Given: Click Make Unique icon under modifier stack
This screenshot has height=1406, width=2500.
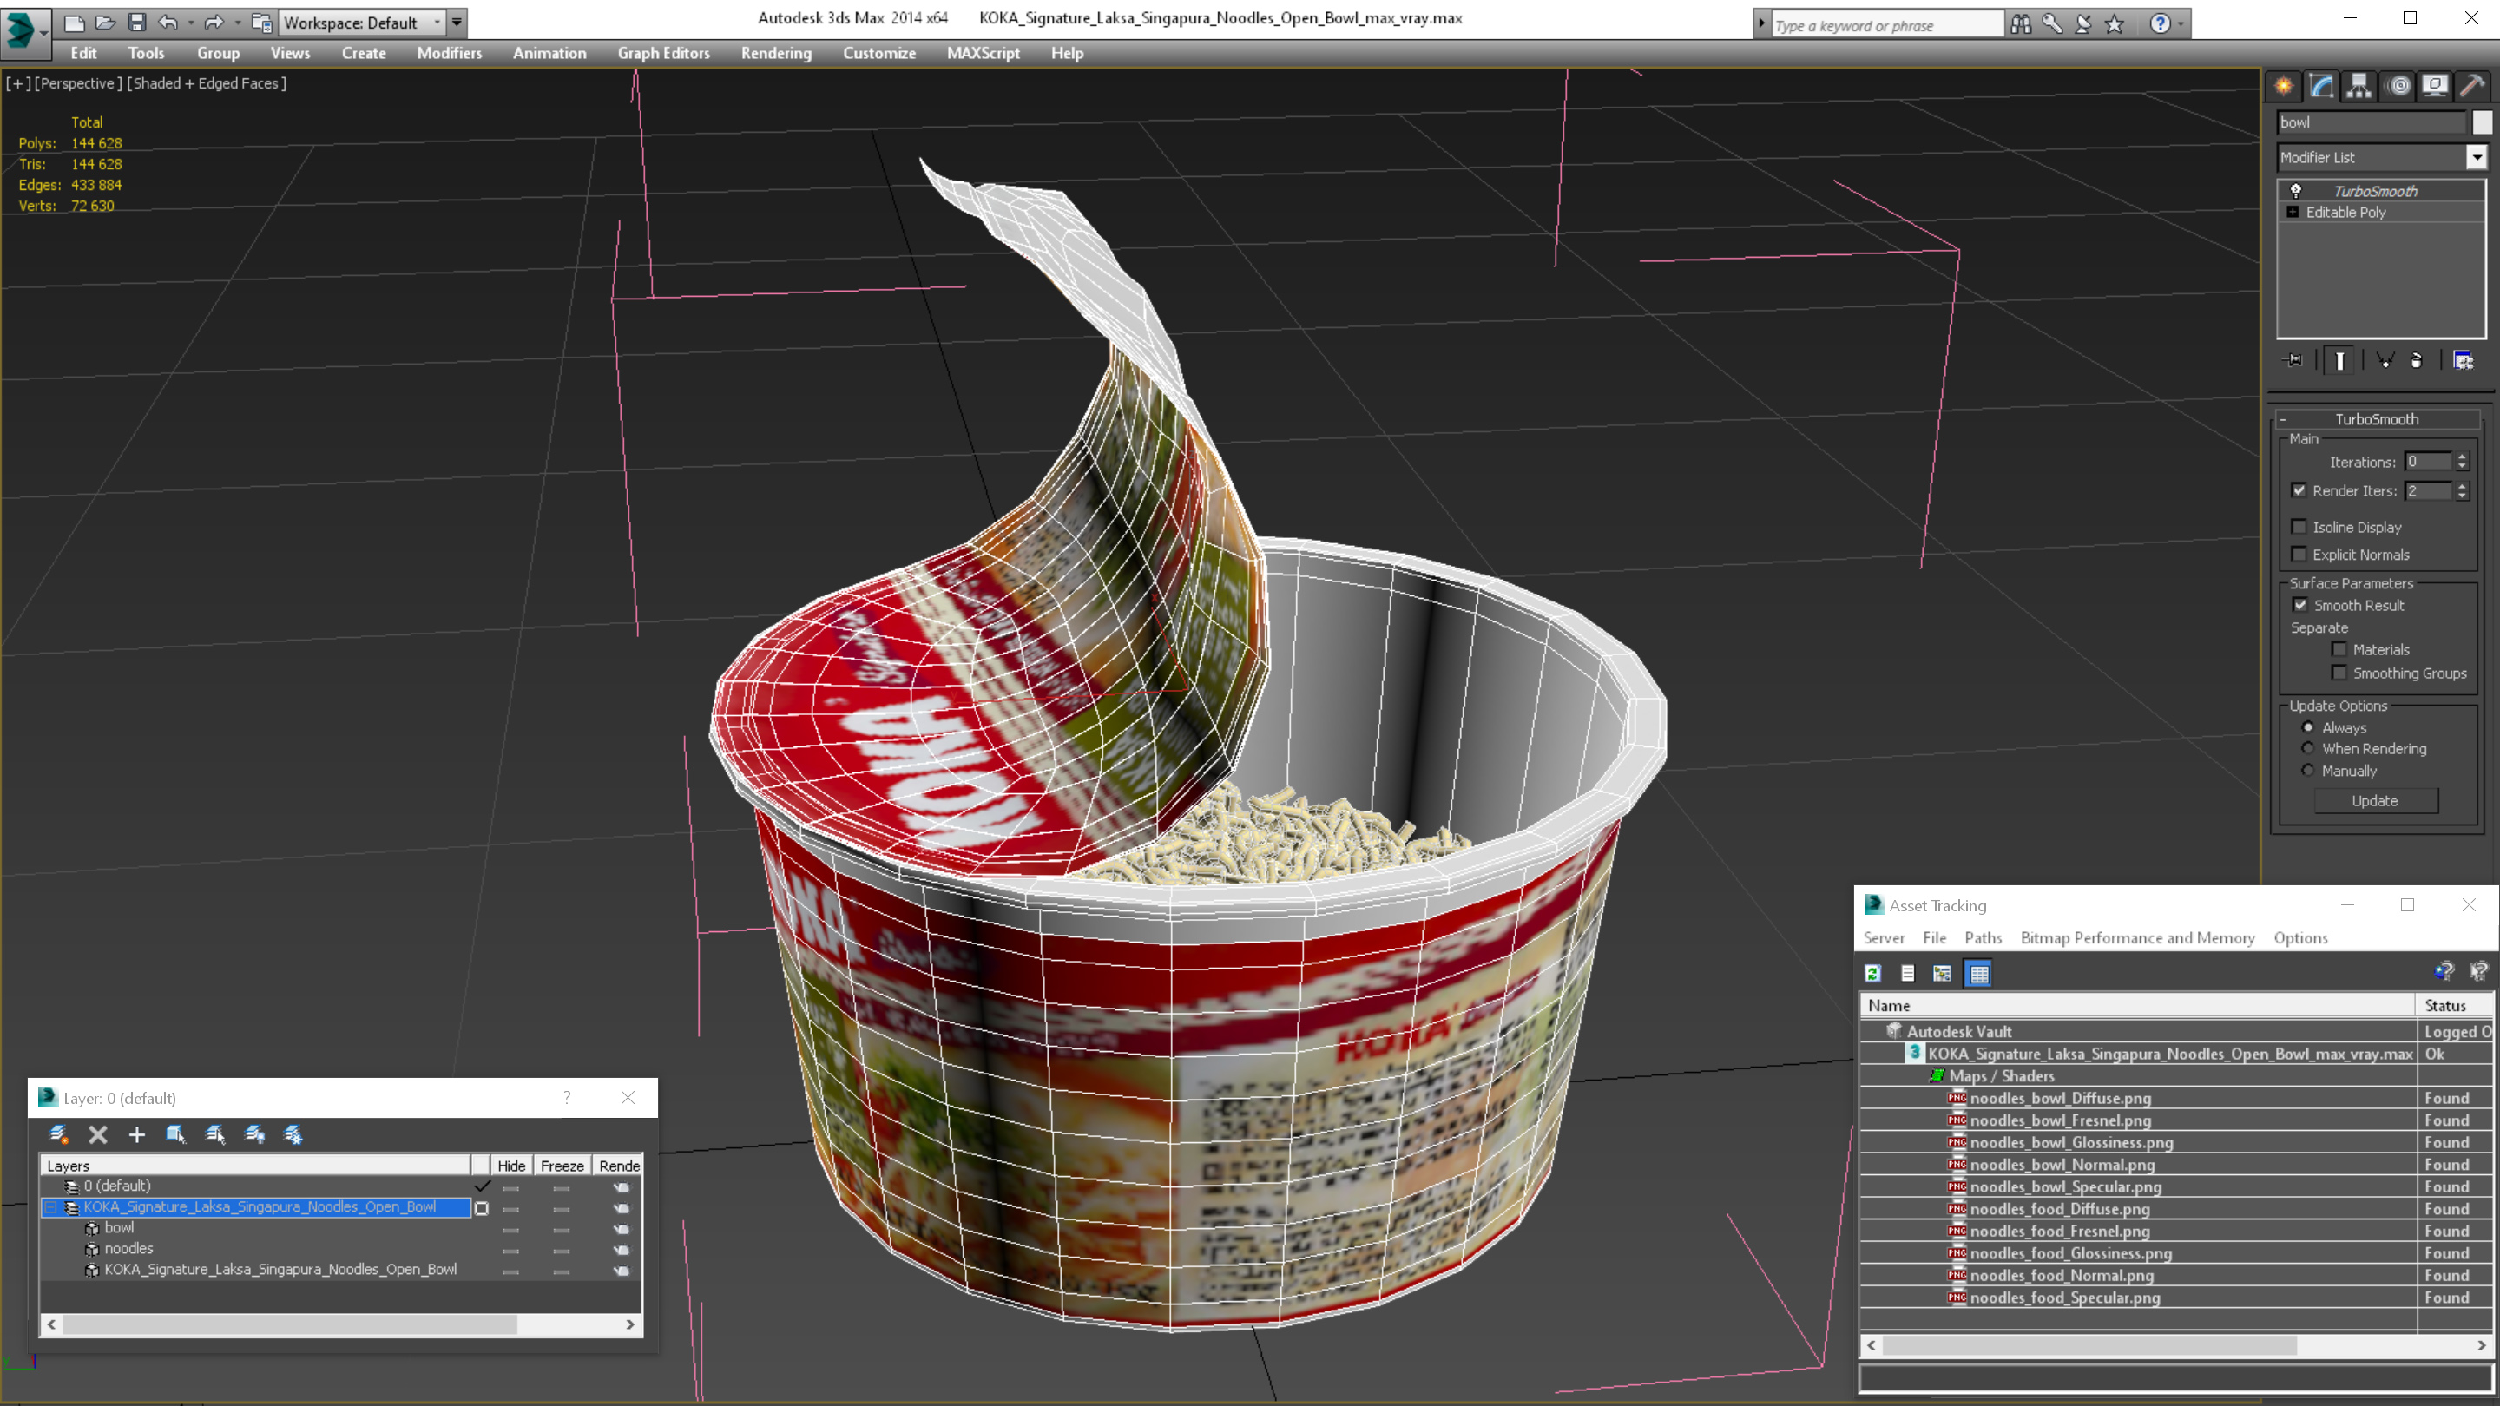Looking at the screenshot, I should click(x=2385, y=361).
